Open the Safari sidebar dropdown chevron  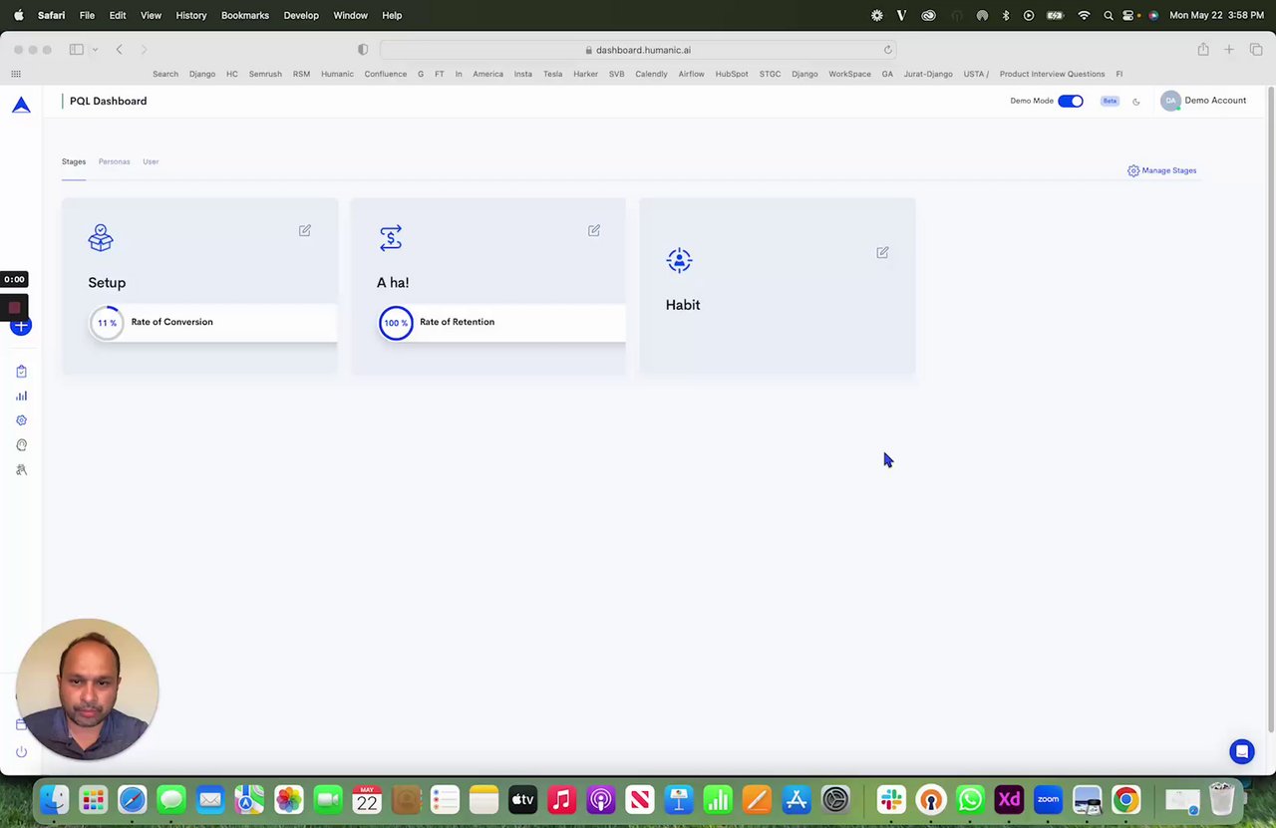click(x=96, y=50)
